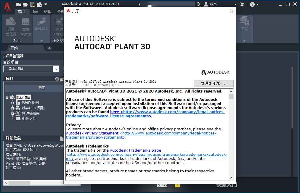
Task: Click the 零件插入 ribbon button
Action: (x=41, y=24)
